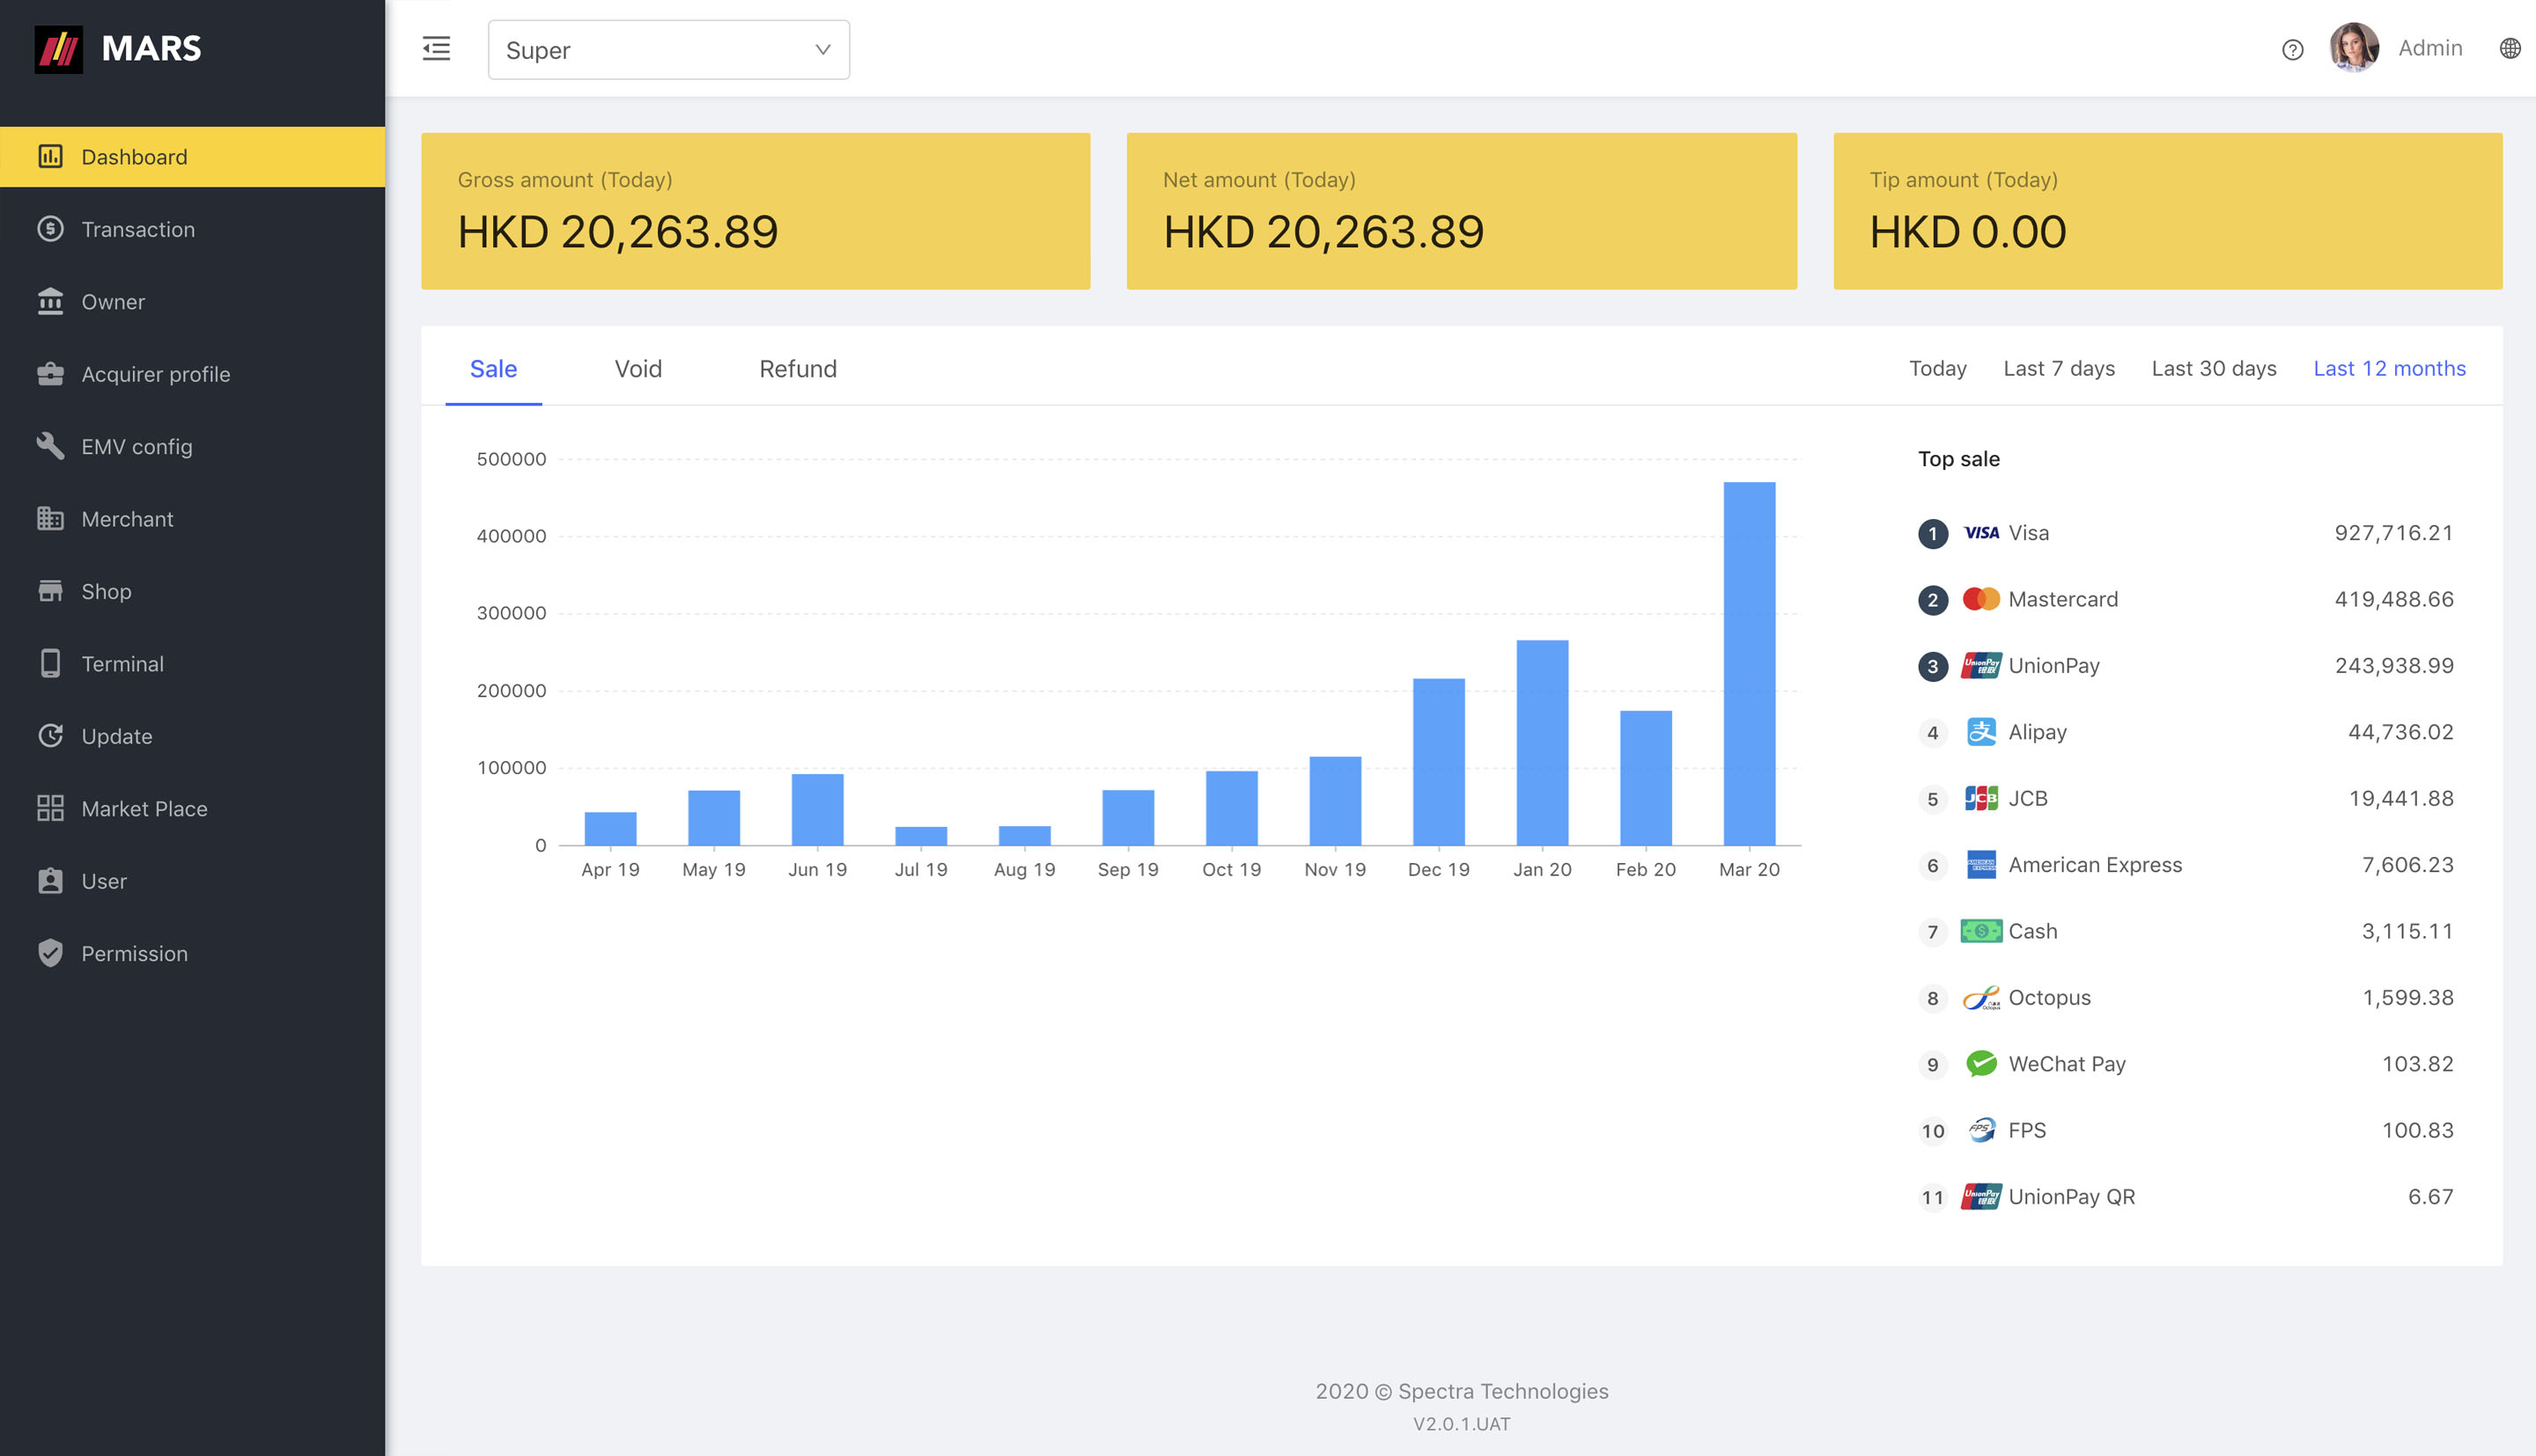
Task: Click the Permission shield icon
Action: (50, 953)
